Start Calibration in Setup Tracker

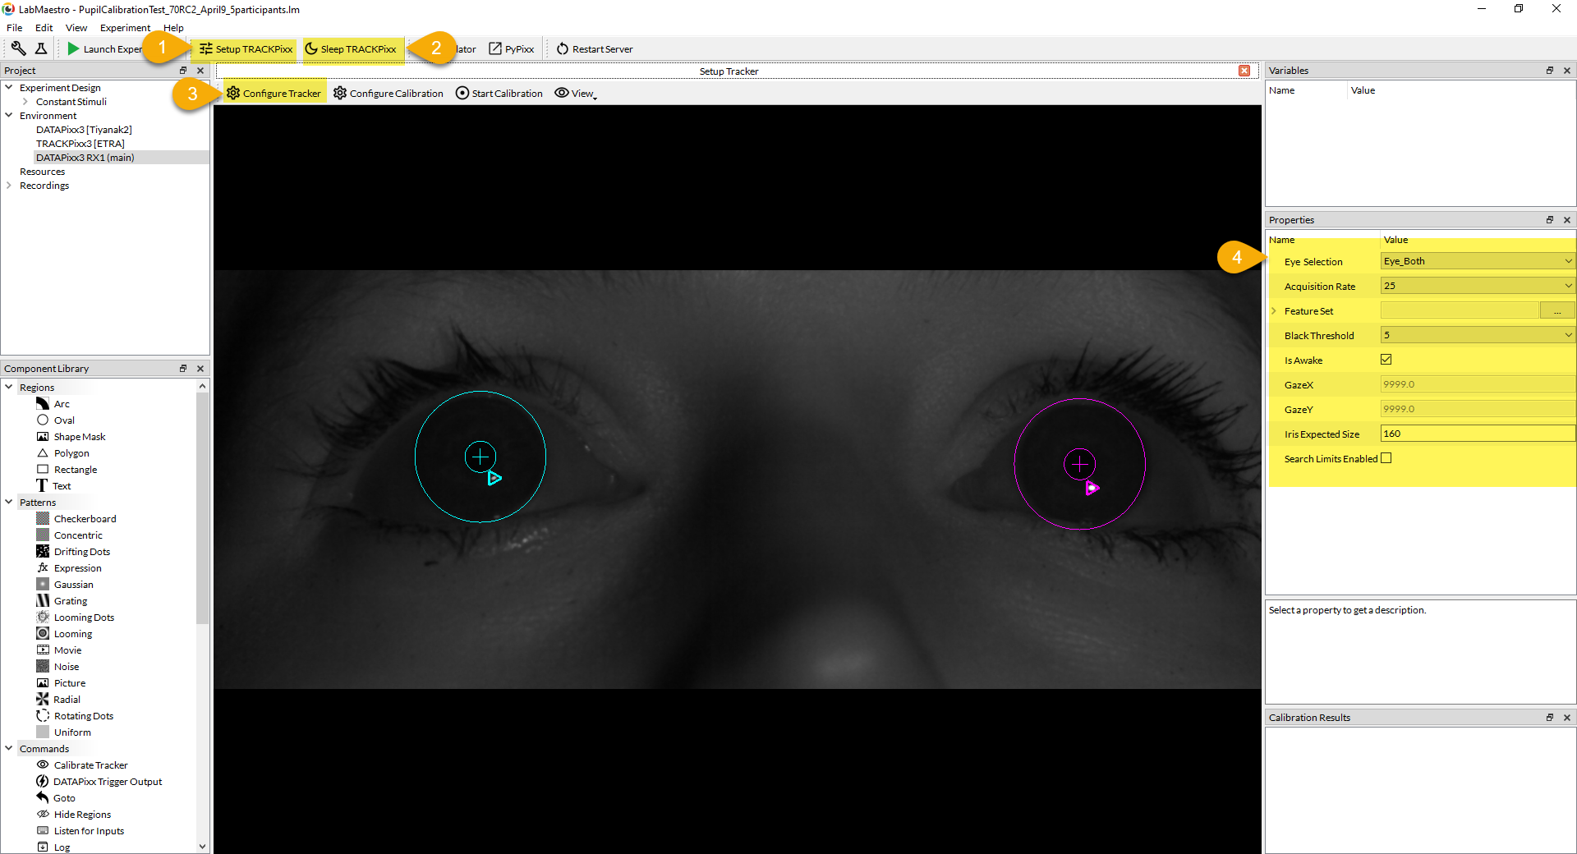click(x=499, y=94)
